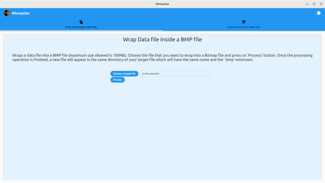Switch to 'Wrap Data inside a BMP file' tab

click(81, 24)
